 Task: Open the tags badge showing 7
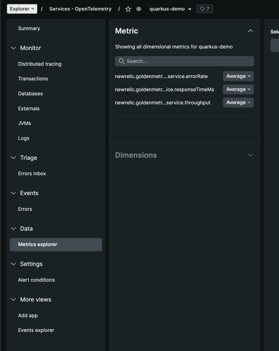(x=204, y=9)
